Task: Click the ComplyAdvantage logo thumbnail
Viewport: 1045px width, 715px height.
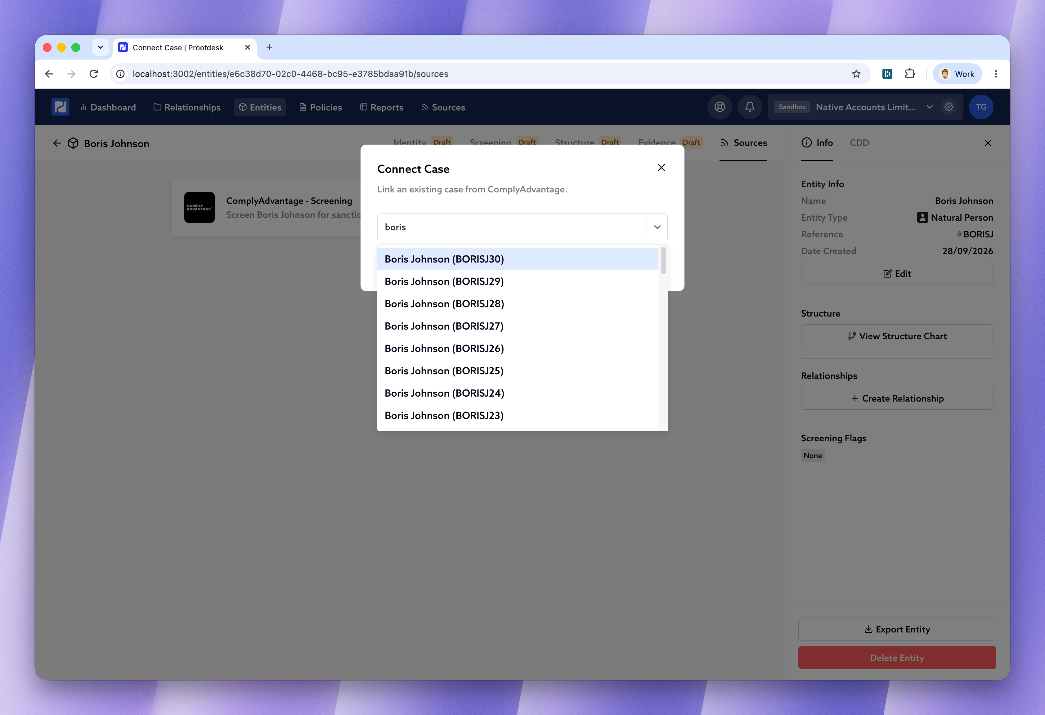Action: [x=199, y=207]
